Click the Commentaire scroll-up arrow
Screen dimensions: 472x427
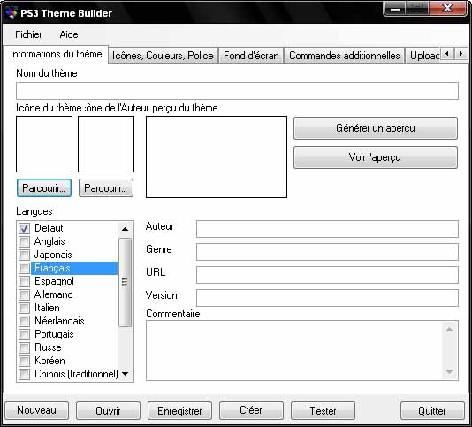click(x=449, y=329)
